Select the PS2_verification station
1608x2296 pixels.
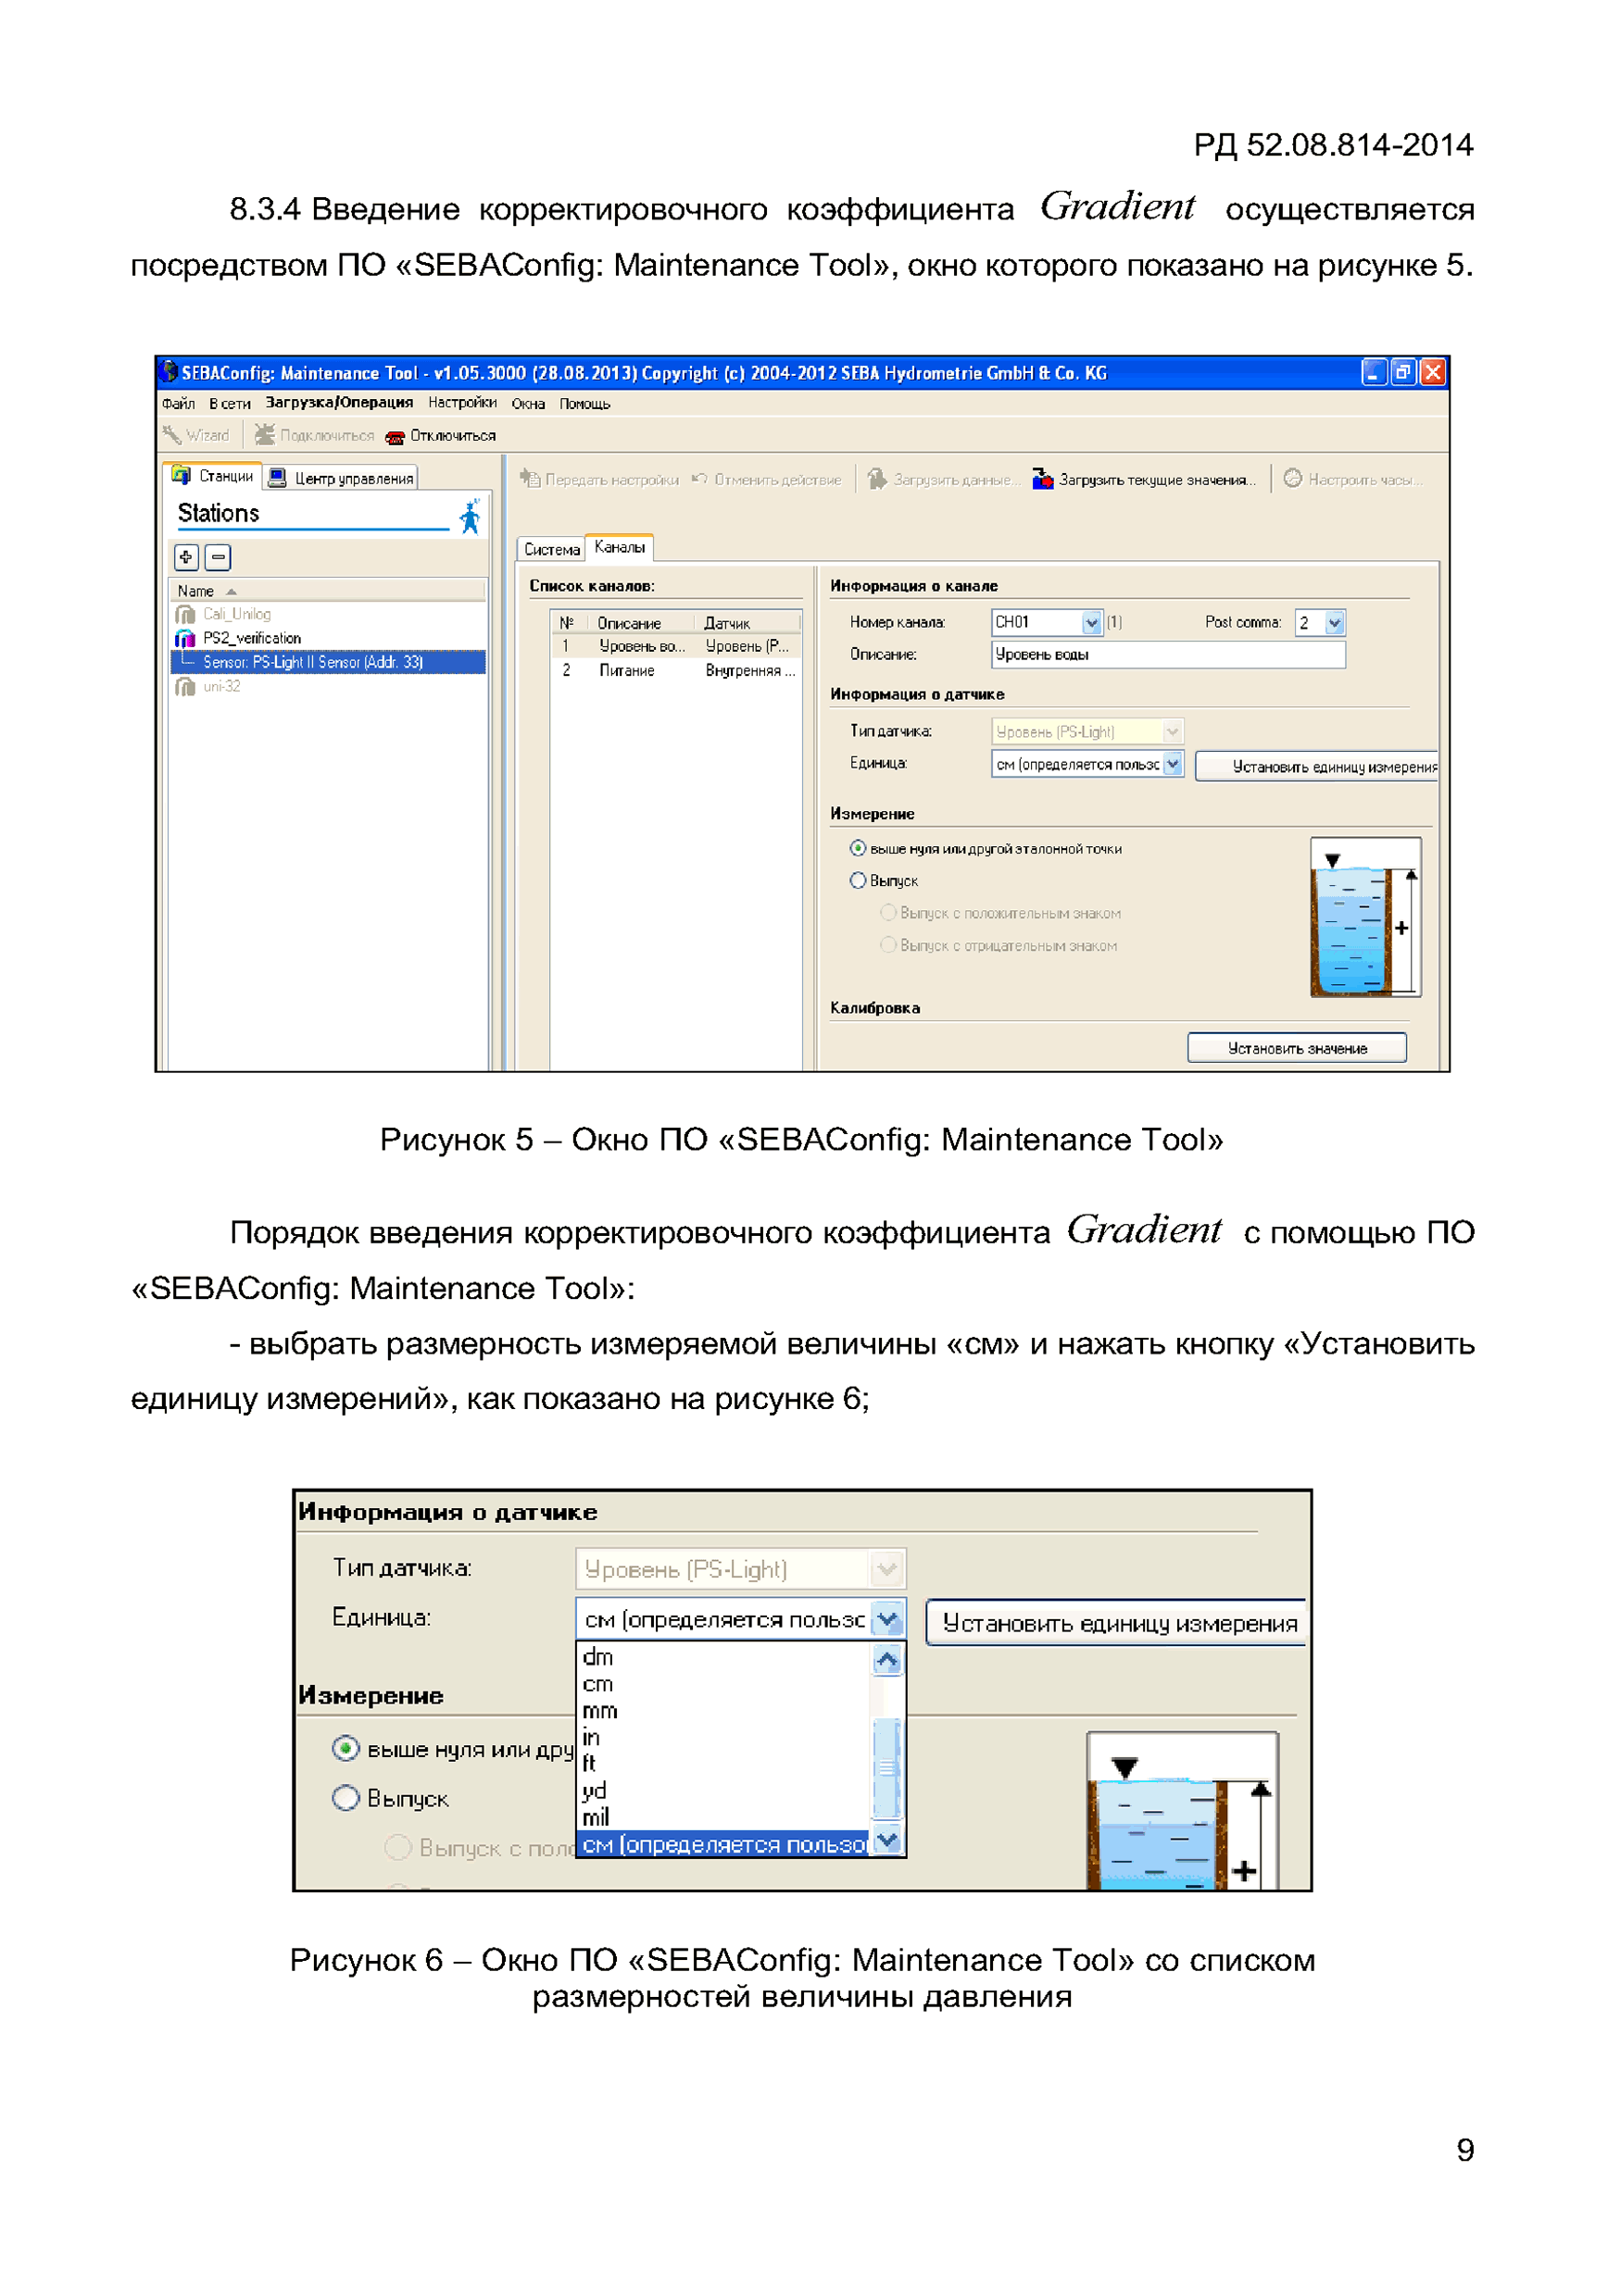251,638
